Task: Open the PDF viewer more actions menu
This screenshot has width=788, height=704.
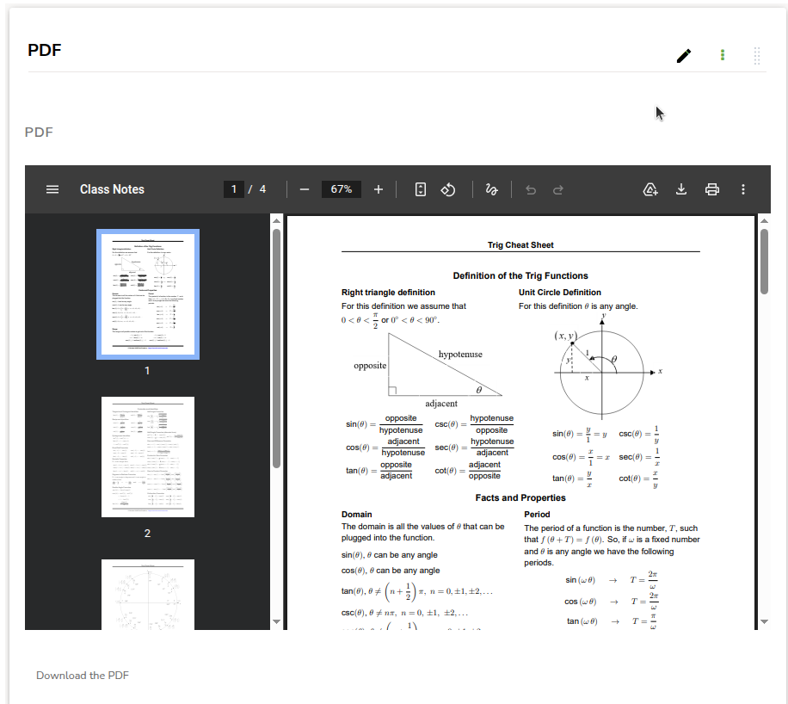Action: [x=743, y=189]
